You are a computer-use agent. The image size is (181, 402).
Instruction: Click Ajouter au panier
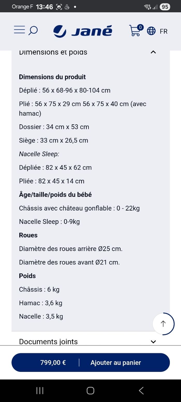point(116,363)
